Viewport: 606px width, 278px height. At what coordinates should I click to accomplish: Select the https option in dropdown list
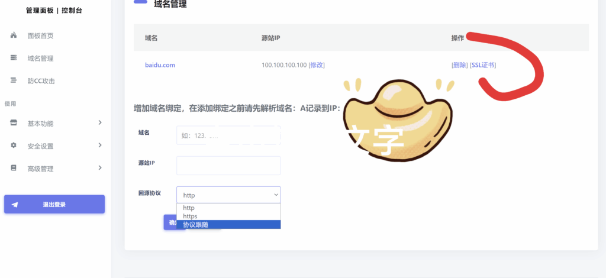228,216
